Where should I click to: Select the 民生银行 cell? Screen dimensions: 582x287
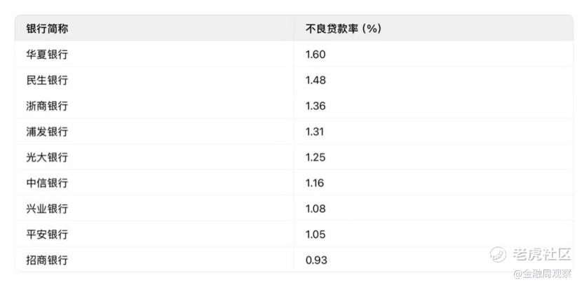pos(48,80)
